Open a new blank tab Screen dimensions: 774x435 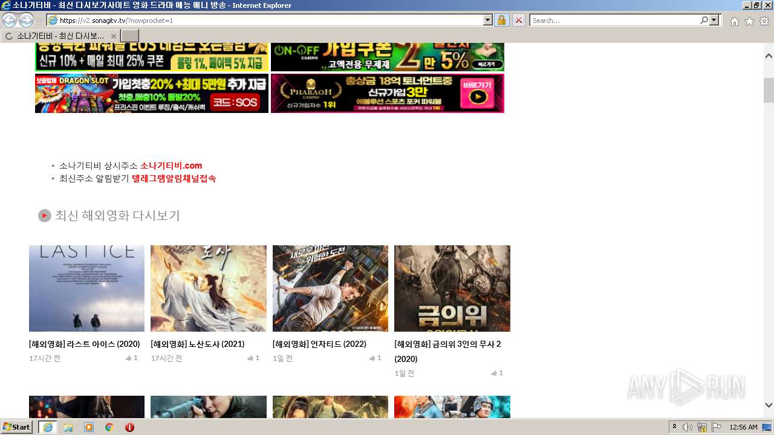pyautogui.click(x=130, y=36)
